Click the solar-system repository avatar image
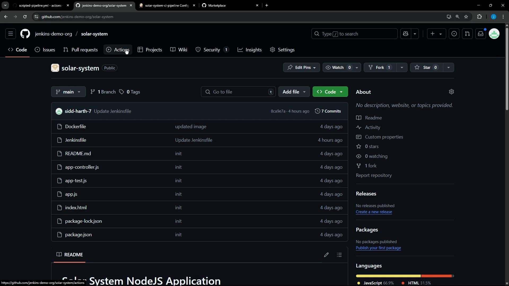The height and width of the screenshot is (286, 509). pos(55,68)
